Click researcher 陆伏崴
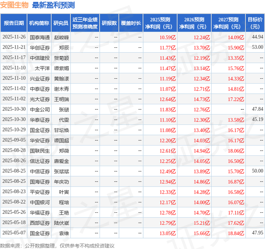The image size is (265, 249). click(x=61, y=223)
